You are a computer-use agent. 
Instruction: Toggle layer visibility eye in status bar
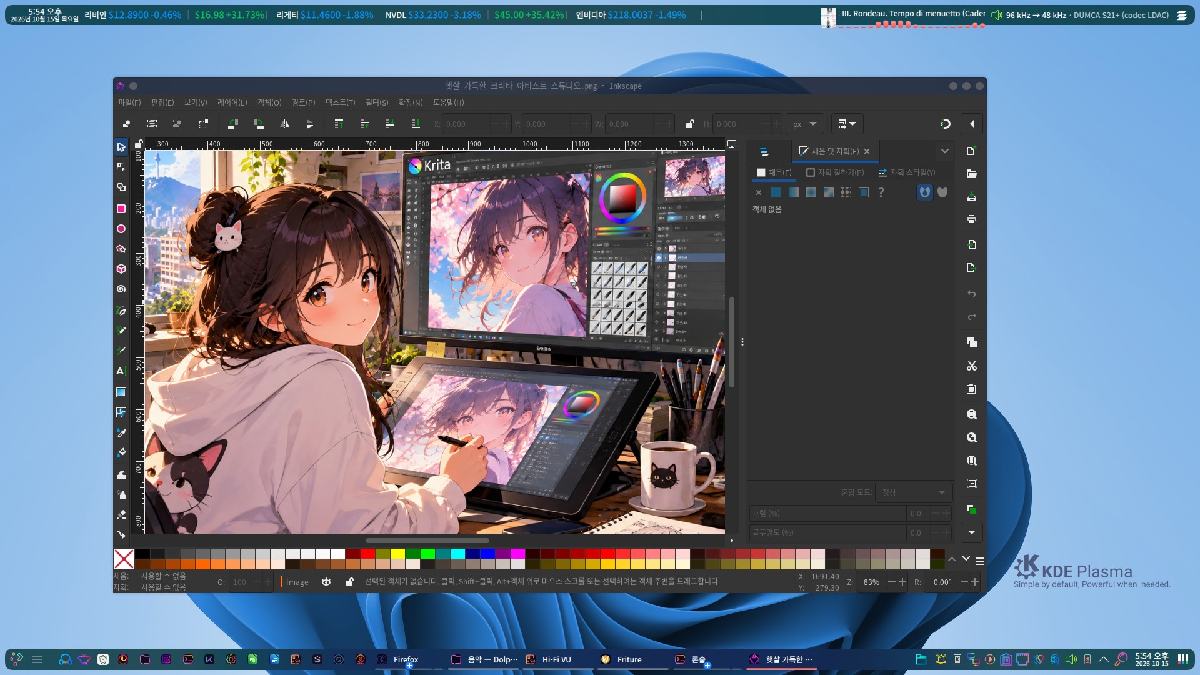pyautogui.click(x=326, y=582)
